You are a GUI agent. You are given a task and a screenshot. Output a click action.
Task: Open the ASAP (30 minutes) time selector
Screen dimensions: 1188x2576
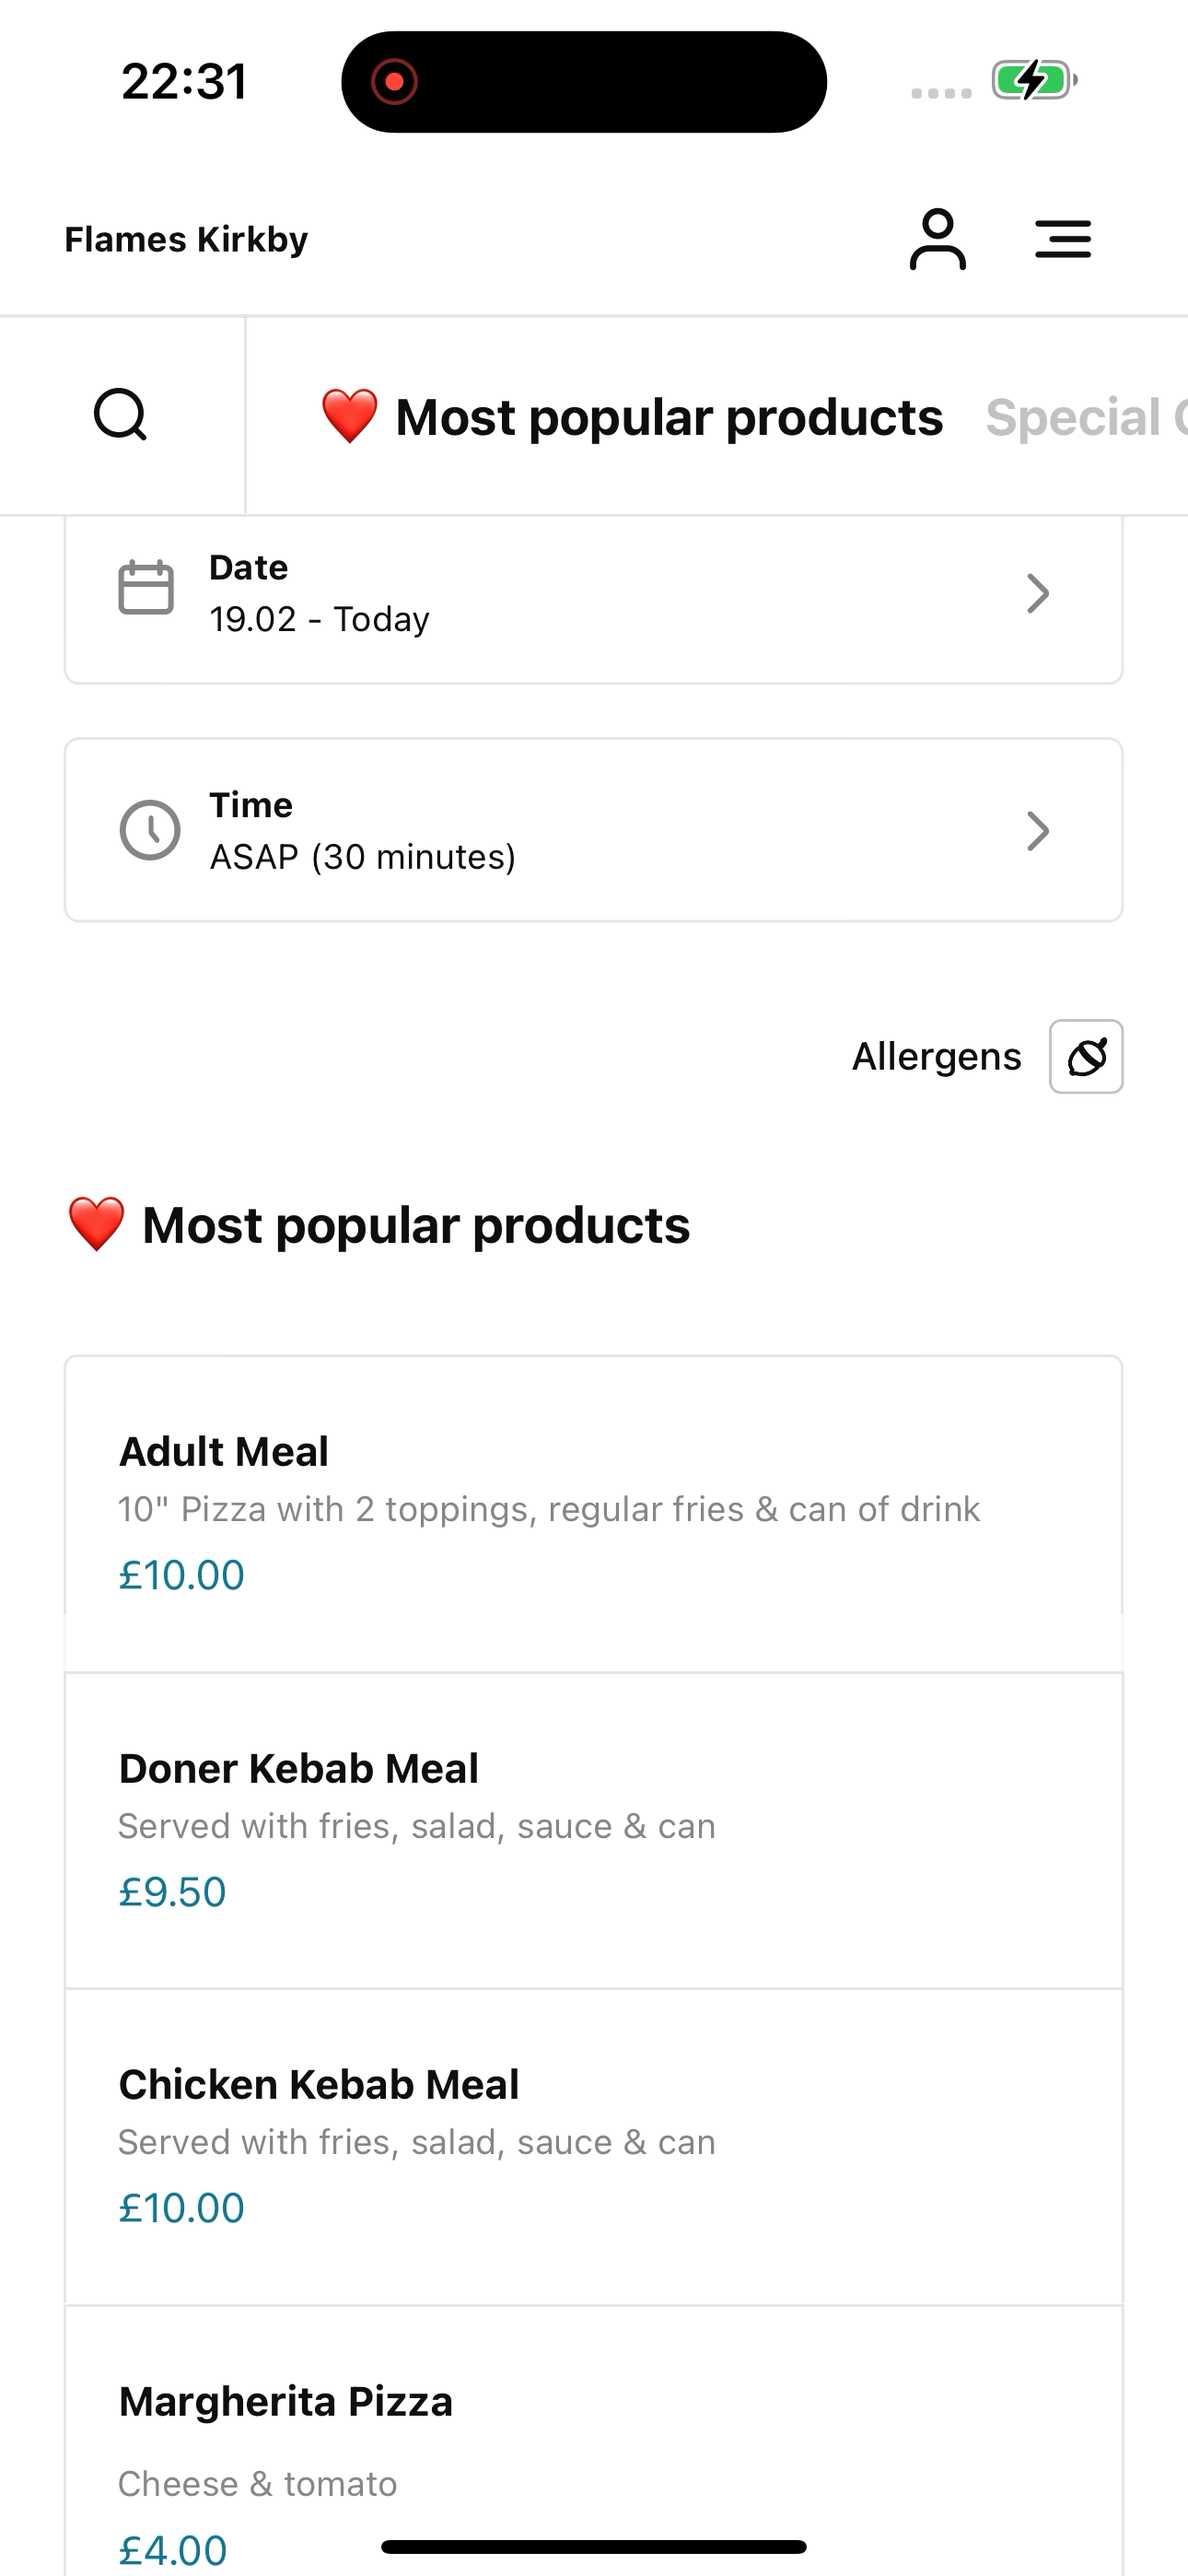(594, 830)
